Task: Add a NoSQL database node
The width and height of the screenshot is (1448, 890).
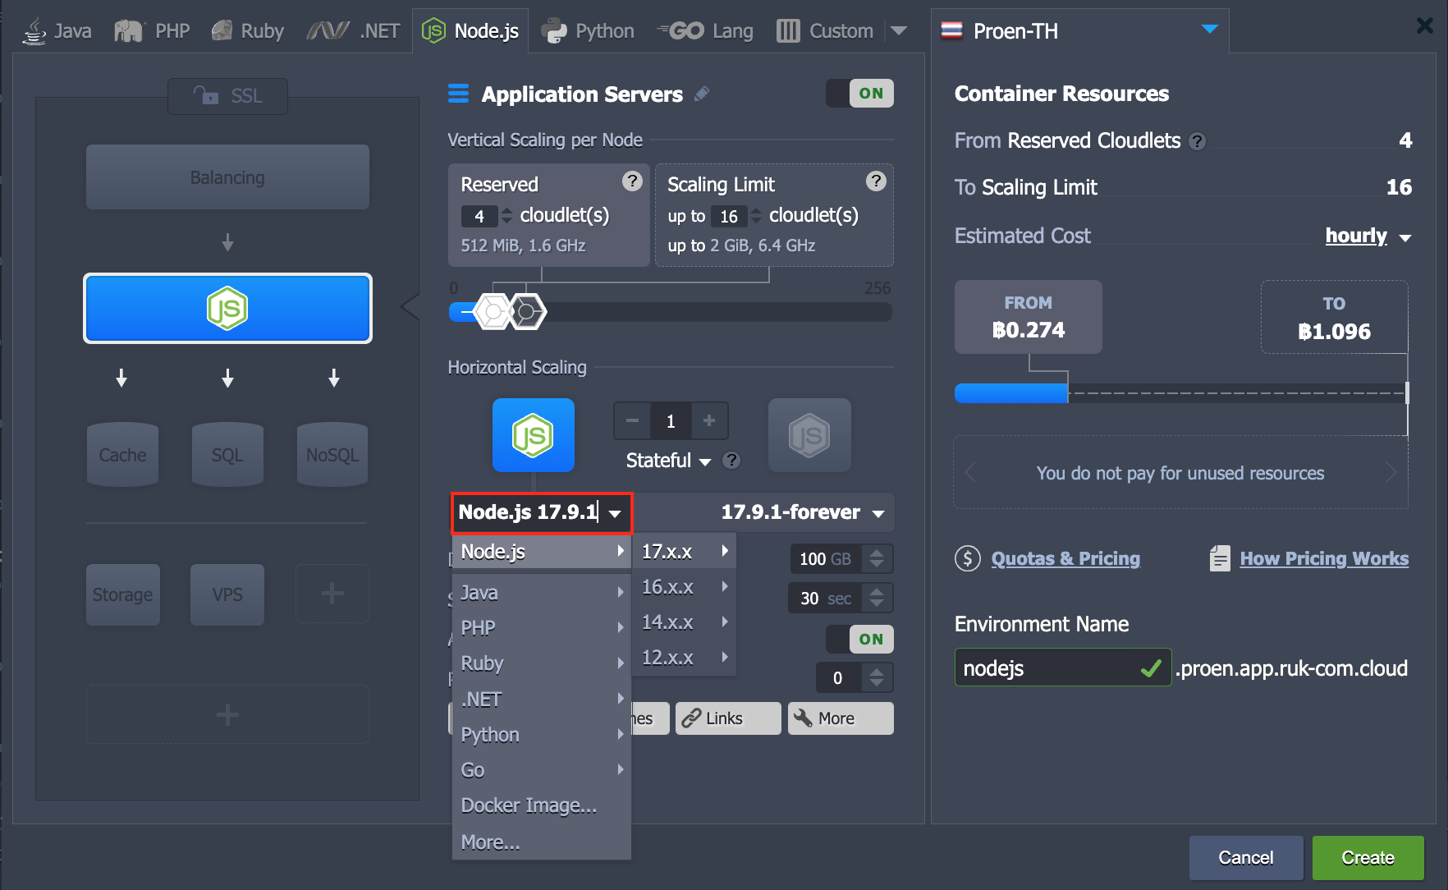Action: tap(332, 455)
